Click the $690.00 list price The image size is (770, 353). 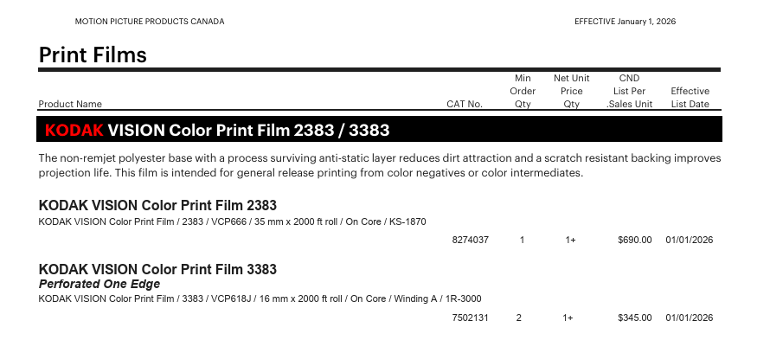click(635, 240)
